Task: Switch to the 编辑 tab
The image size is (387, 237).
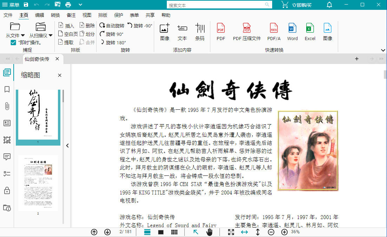Action: [39, 15]
